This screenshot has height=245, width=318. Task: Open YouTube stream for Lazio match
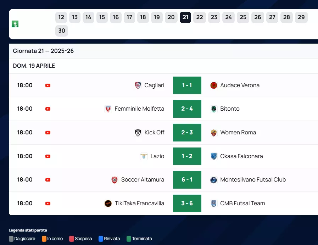tap(48, 156)
